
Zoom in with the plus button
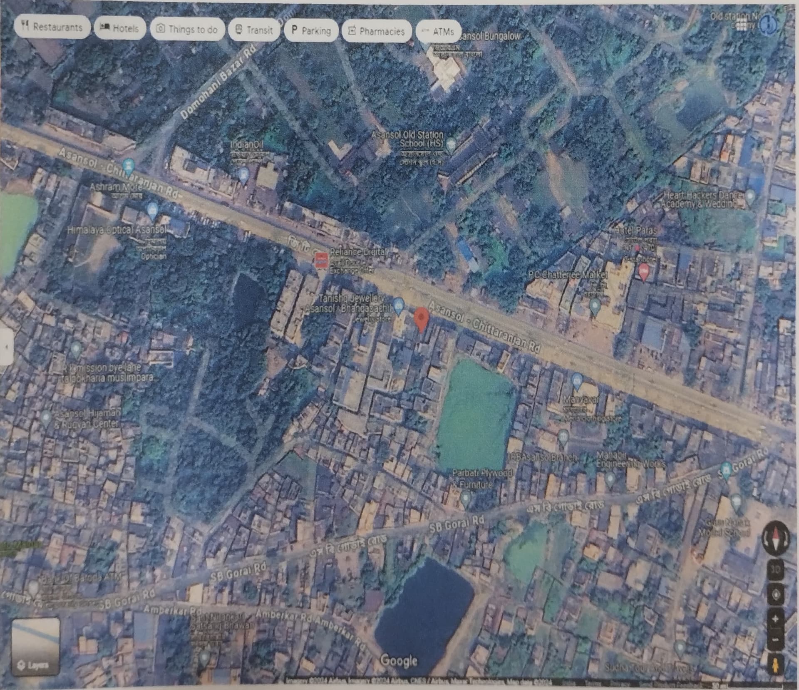click(776, 619)
